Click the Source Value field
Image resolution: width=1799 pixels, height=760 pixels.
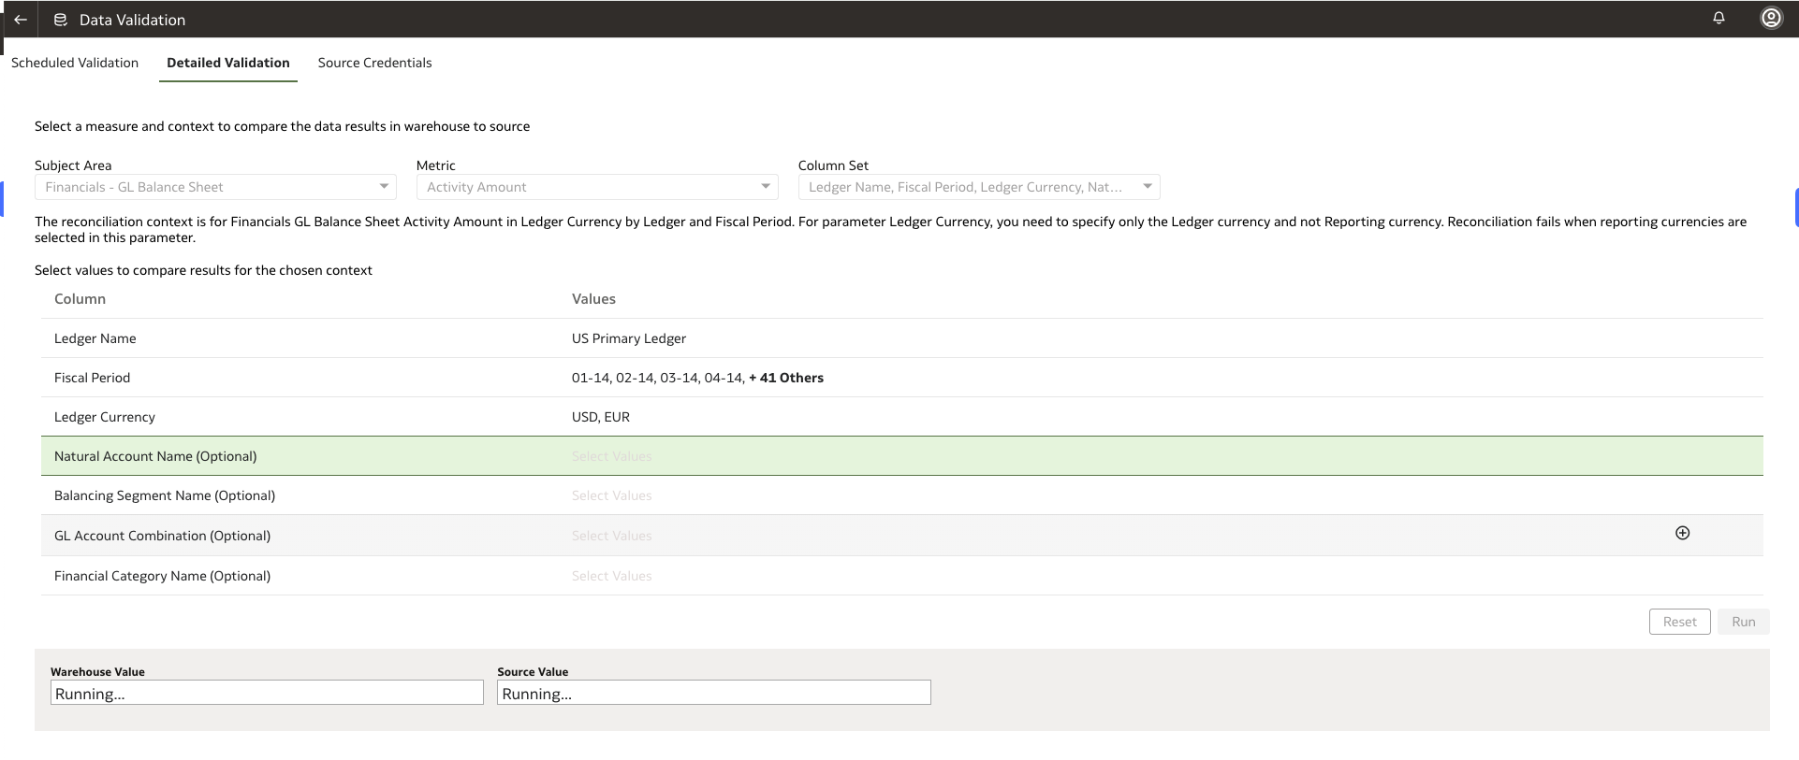pos(713,693)
